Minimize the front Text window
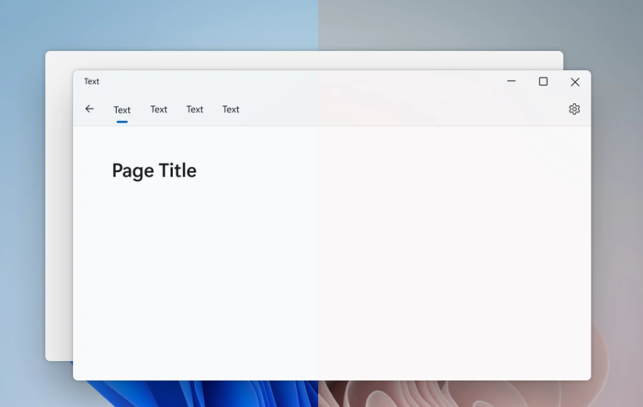The image size is (643, 407). [512, 81]
